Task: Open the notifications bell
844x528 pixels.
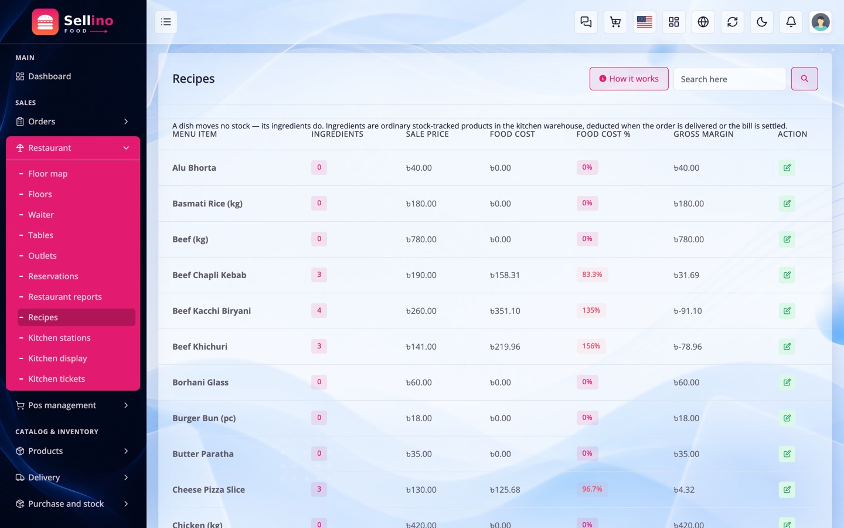Action: (791, 22)
